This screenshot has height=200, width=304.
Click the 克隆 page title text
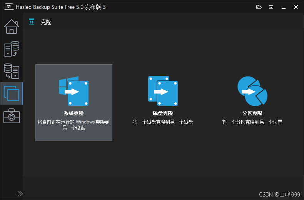point(46,22)
